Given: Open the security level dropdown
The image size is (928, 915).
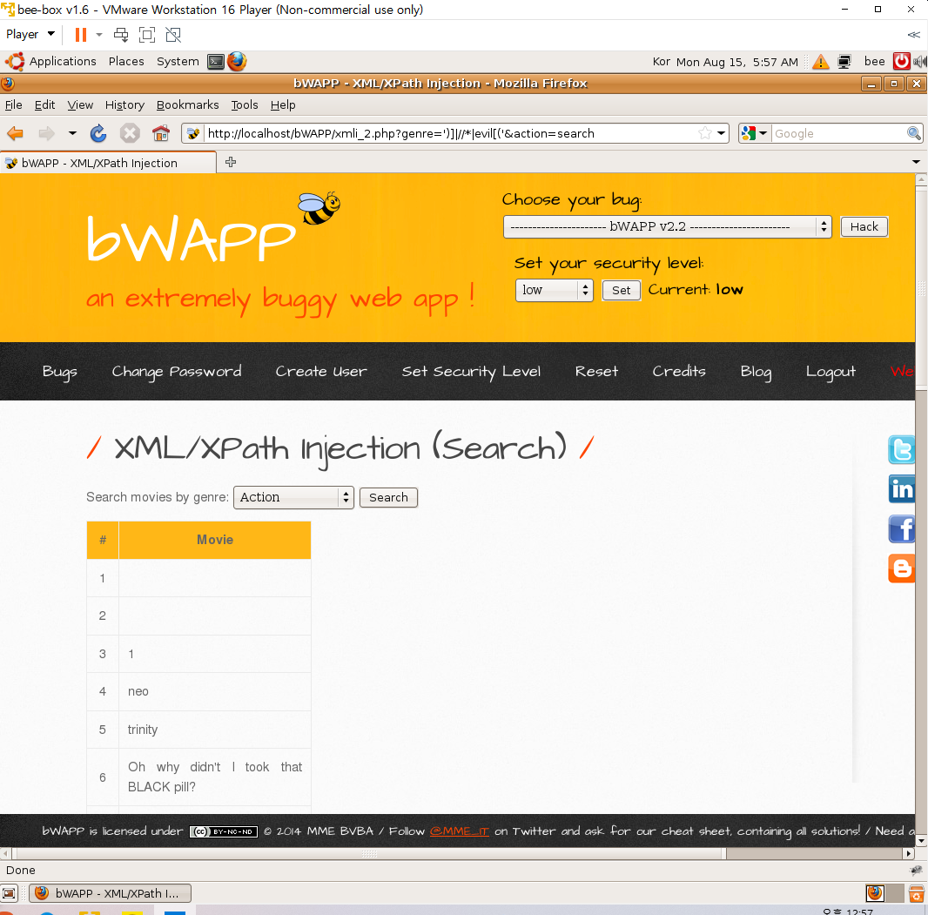Looking at the screenshot, I should pos(554,290).
